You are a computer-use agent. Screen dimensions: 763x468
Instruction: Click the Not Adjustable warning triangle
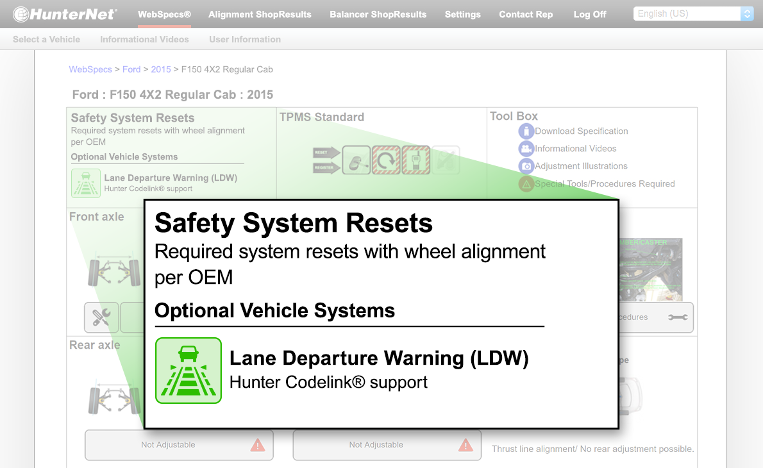click(258, 444)
